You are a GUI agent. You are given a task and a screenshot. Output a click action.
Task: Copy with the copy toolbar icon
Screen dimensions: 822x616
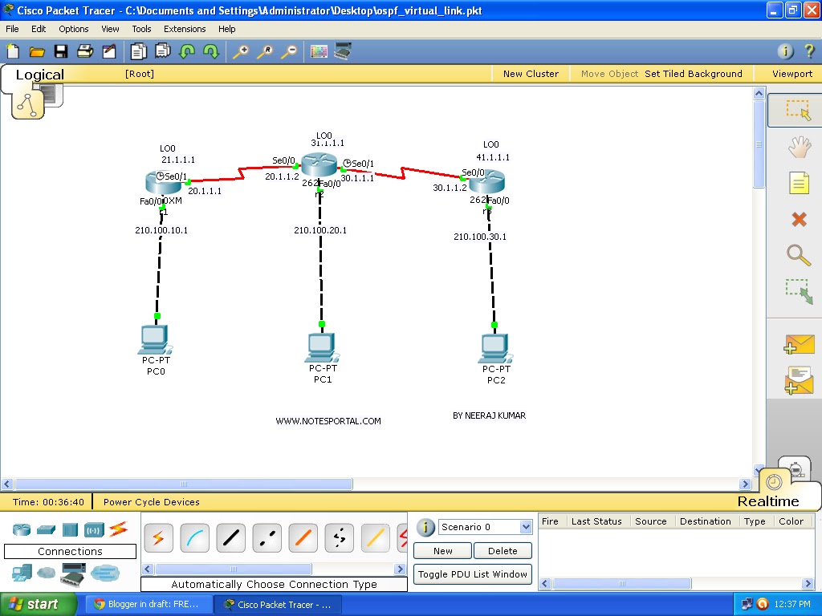138,51
